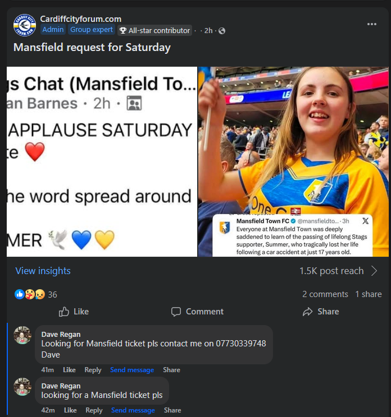391x417 pixels.
Task: Click the All-star contributor badge
Action: 154,30
